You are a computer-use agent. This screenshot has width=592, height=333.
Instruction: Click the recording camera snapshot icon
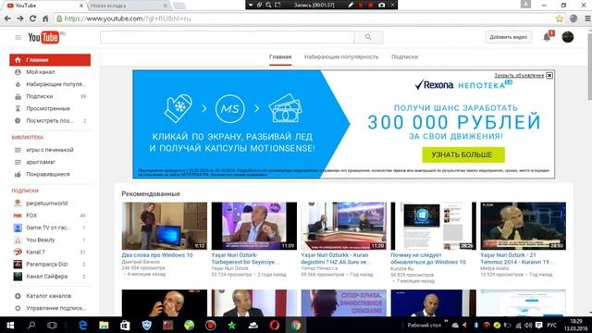[x=382, y=5]
